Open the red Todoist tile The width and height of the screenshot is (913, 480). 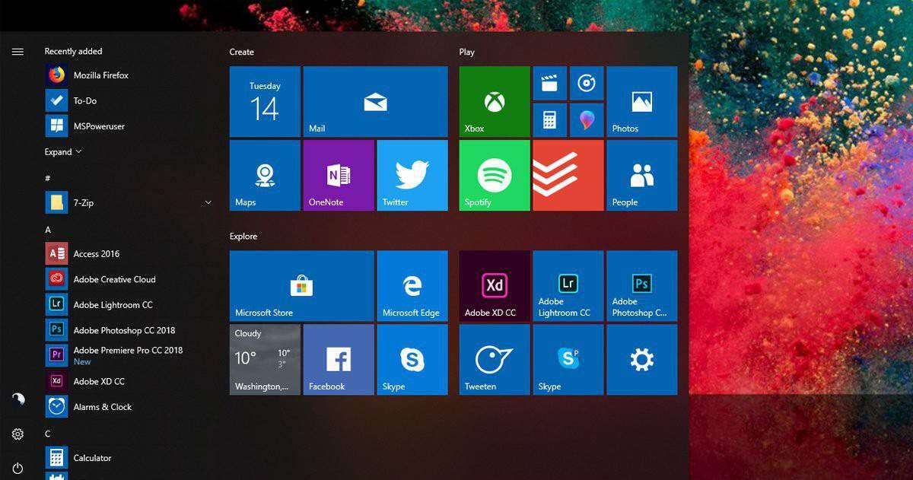[568, 175]
